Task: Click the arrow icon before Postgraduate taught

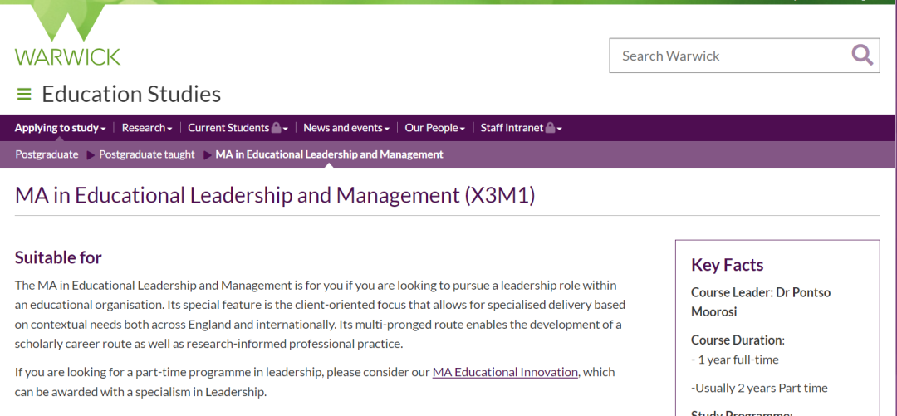Action: pos(91,154)
